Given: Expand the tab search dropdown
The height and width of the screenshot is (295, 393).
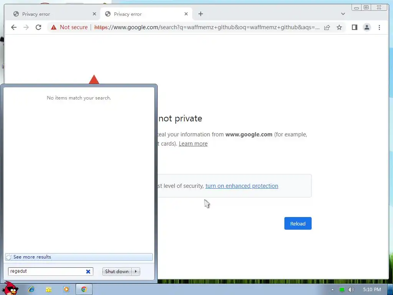Looking at the screenshot, I should 343,14.
